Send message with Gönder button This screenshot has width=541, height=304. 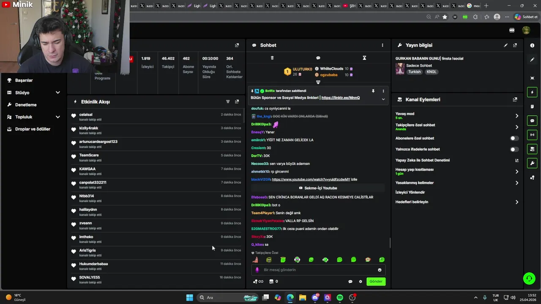click(x=376, y=281)
